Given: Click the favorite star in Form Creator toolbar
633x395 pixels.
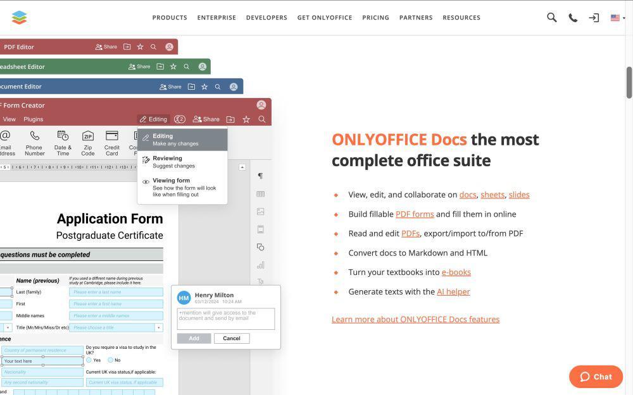Looking at the screenshot, I should [x=246, y=119].
